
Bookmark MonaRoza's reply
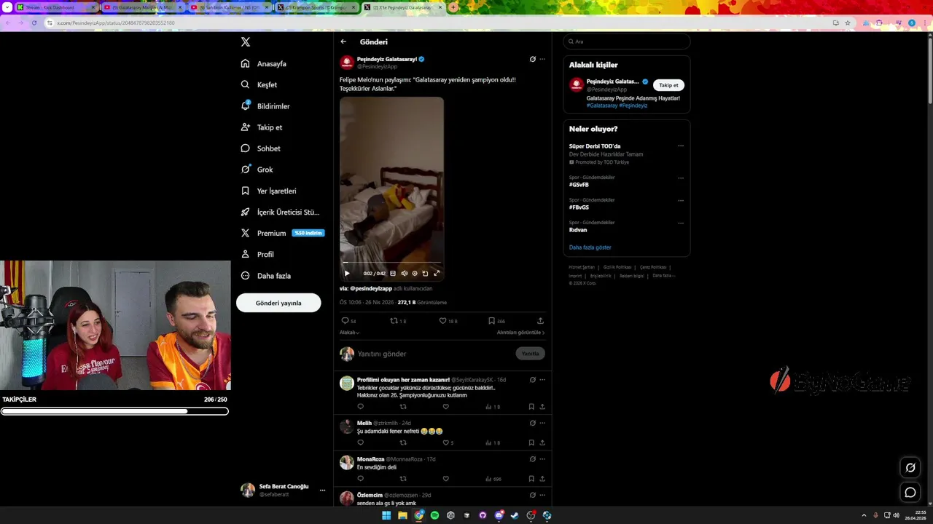point(531,479)
